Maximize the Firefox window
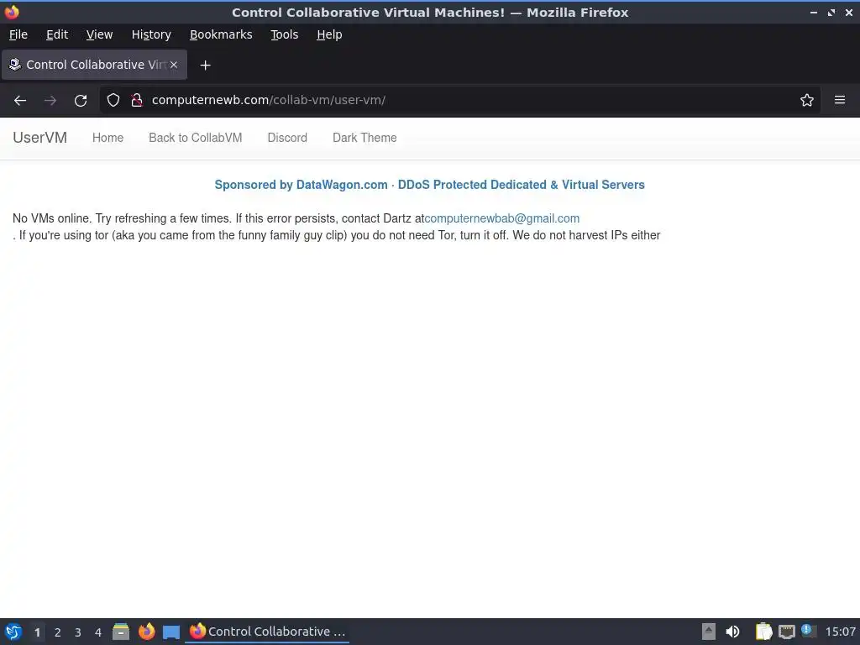Screen dimensions: 860x645 831,12
